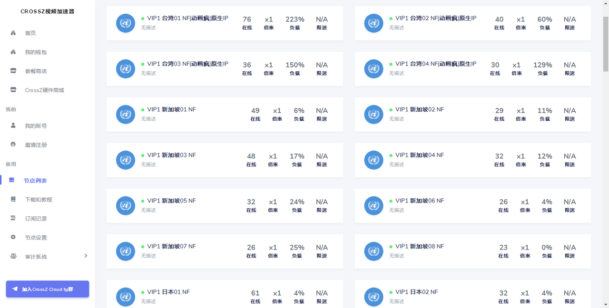Click the UN flag avatar of VIP1 新加坡02
The height and width of the screenshot is (308, 609).
coord(373,115)
